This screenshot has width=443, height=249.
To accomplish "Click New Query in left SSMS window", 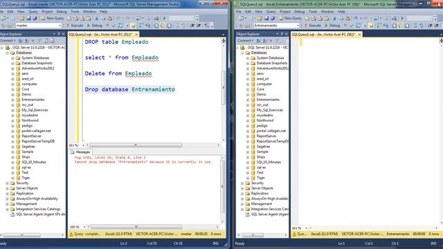I will tap(53, 18).
